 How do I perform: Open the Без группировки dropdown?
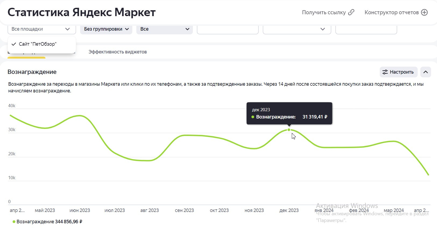(106, 29)
